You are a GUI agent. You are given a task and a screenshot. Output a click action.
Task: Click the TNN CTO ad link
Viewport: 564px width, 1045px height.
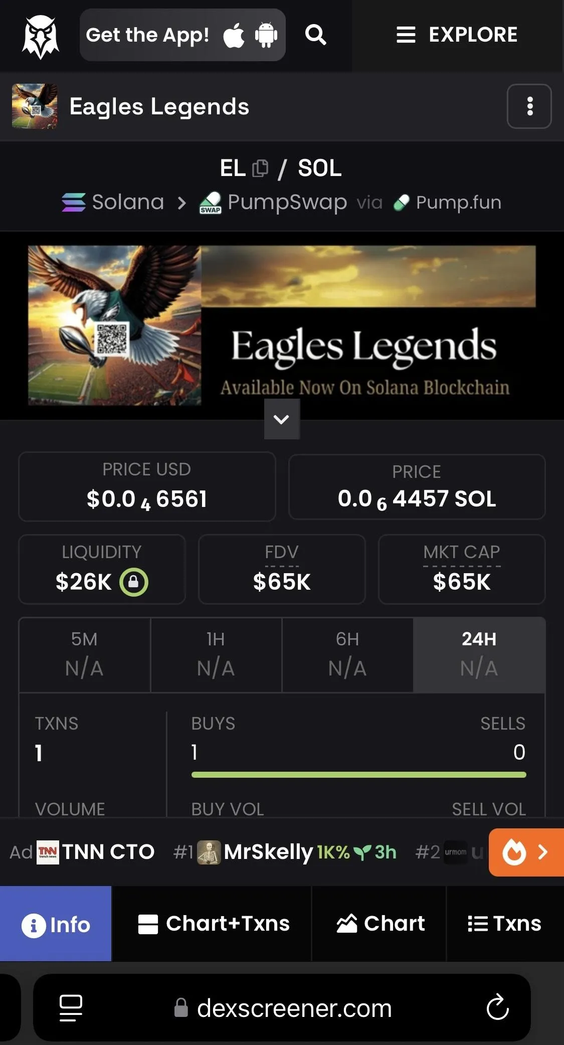click(x=107, y=852)
